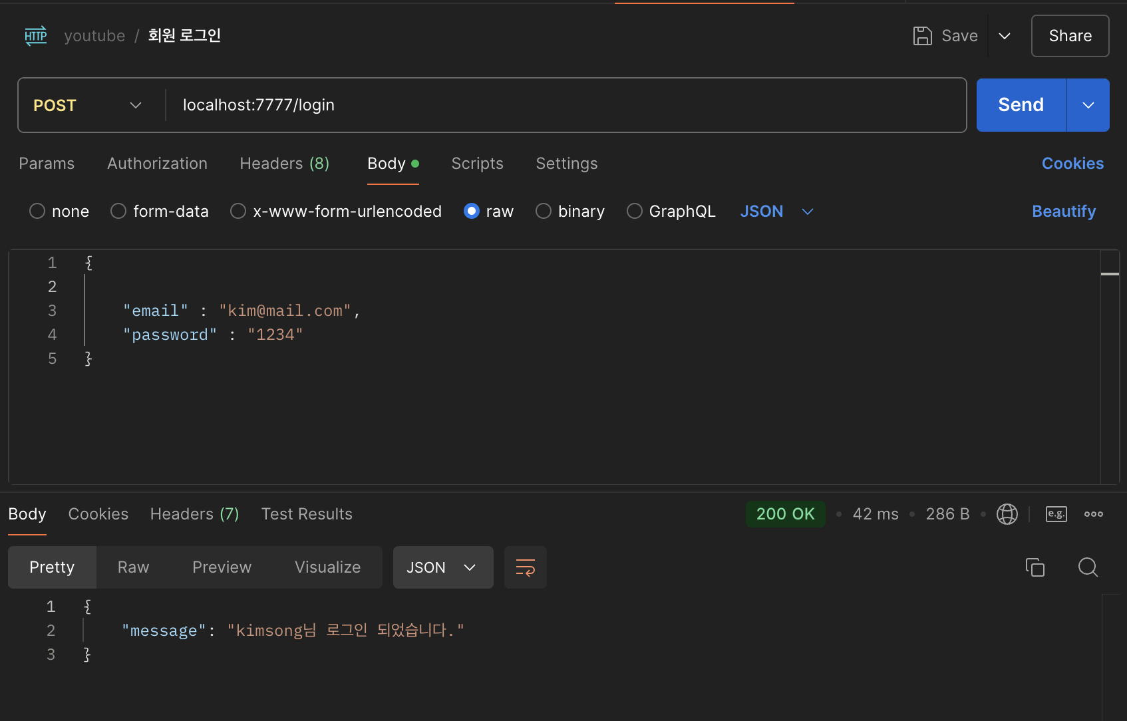Open response more options ellipsis
Image resolution: width=1127 pixels, height=721 pixels.
pos(1093,514)
